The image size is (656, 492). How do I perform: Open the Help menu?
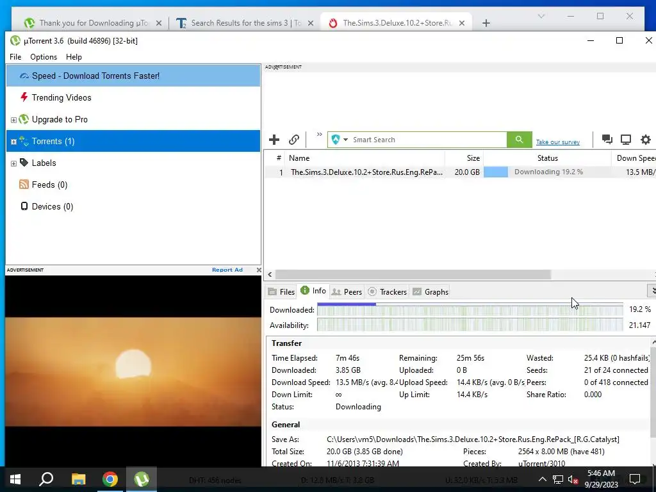tap(74, 57)
